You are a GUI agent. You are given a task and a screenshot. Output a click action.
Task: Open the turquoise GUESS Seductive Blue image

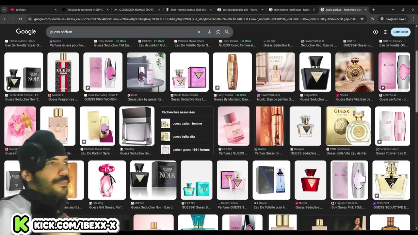197,180
